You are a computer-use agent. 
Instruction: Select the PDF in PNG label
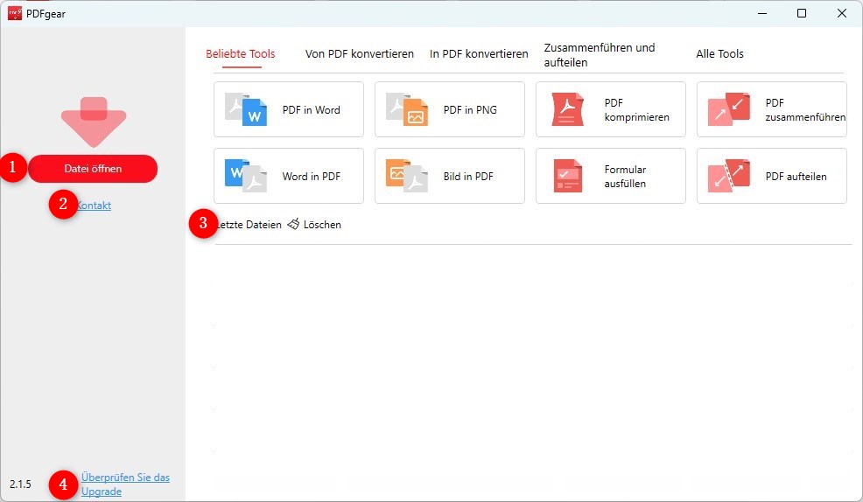470,110
